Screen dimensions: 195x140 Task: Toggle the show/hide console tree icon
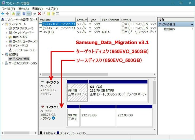(x=18, y=14)
